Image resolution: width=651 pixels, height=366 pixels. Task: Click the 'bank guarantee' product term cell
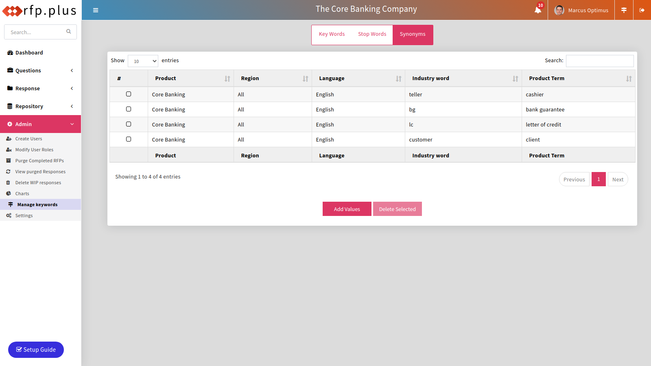click(578, 109)
